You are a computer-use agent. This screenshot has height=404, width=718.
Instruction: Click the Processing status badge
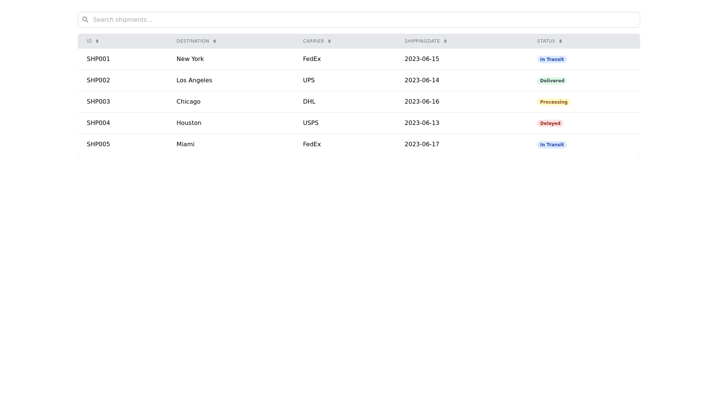click(553, 102)
